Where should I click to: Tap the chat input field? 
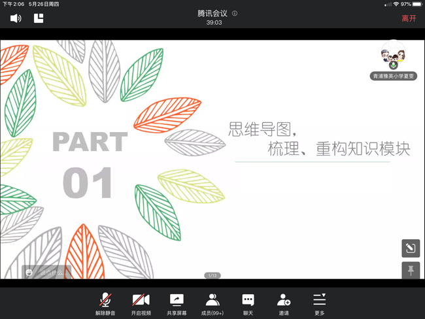pos(52,272)
